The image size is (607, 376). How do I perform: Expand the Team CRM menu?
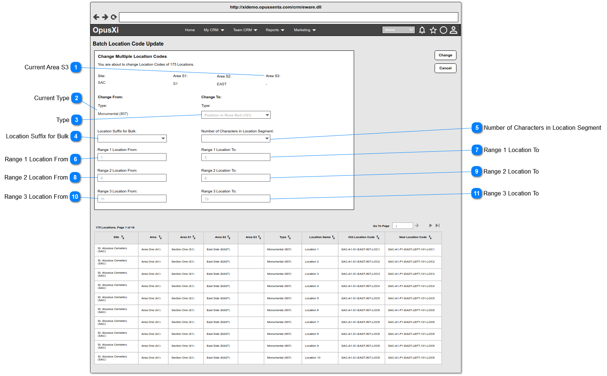coord(245,30)
